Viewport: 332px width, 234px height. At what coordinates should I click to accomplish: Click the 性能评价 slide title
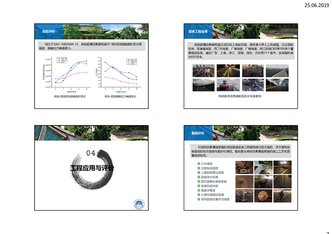[48, 32]
